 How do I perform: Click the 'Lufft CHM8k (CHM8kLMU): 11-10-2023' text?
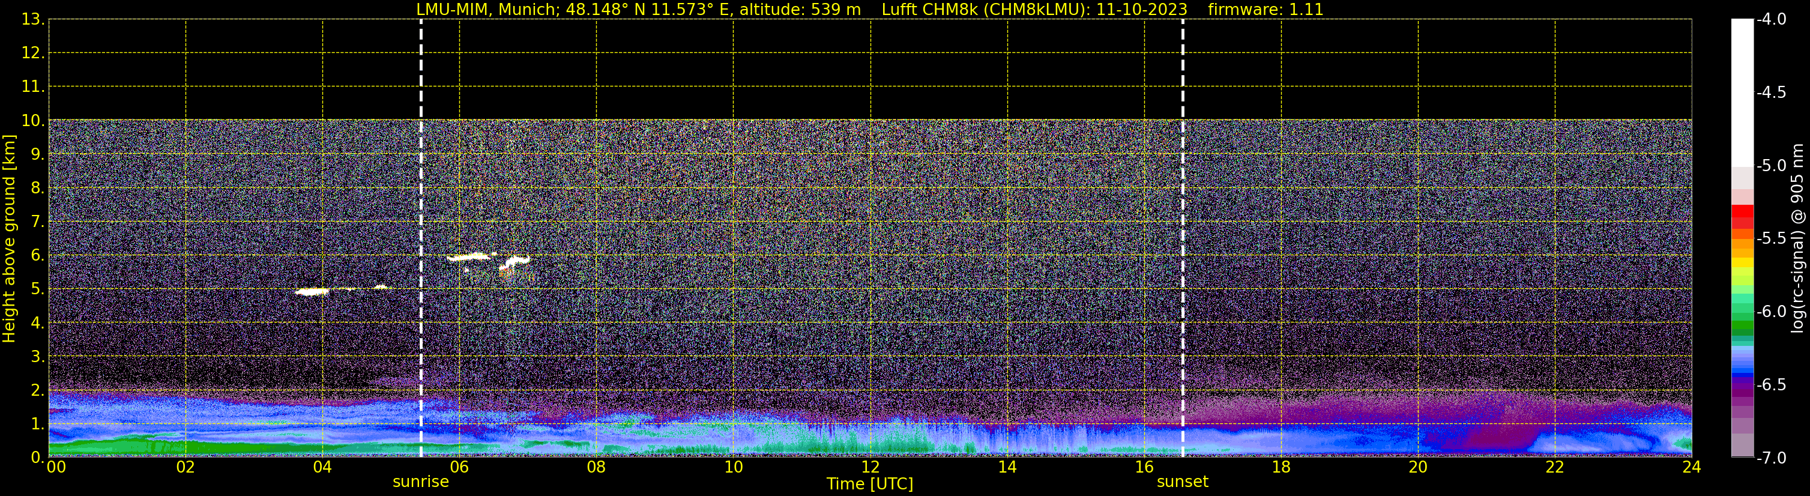click(x=1034, y=9)
